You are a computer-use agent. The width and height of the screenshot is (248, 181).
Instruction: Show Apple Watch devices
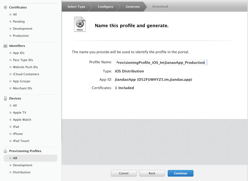pos(22,120)
